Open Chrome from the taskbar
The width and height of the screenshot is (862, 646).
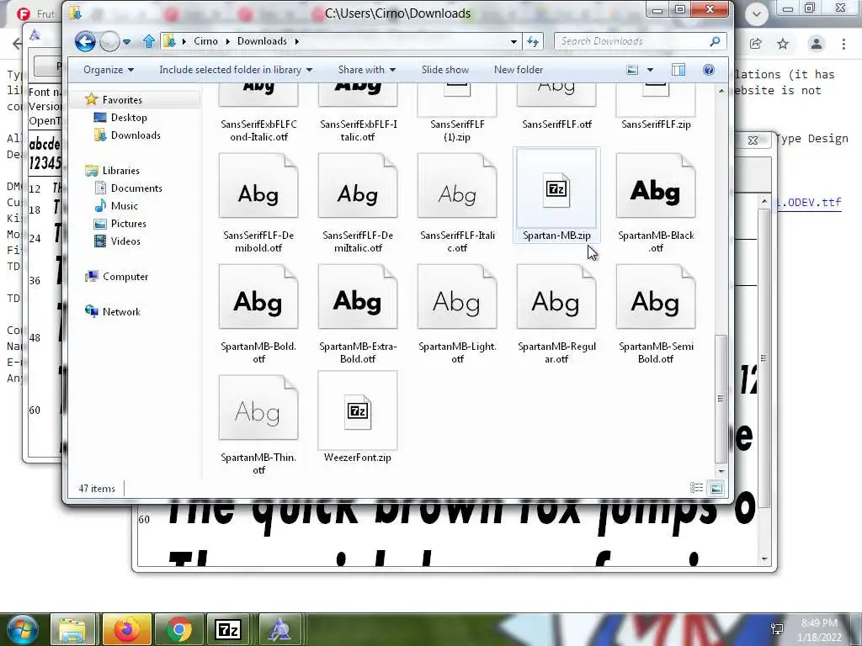179,629
